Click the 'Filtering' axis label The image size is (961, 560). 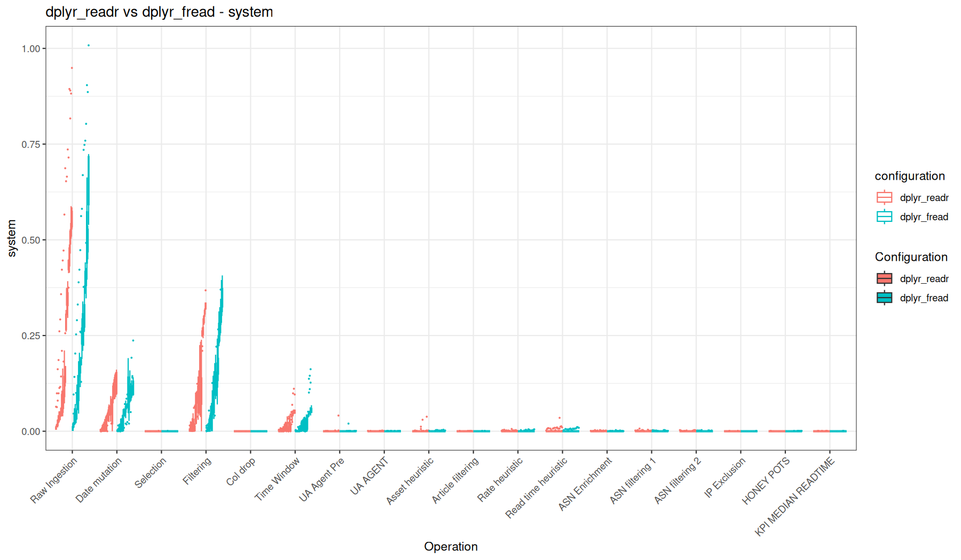click(x=197, y=471)
